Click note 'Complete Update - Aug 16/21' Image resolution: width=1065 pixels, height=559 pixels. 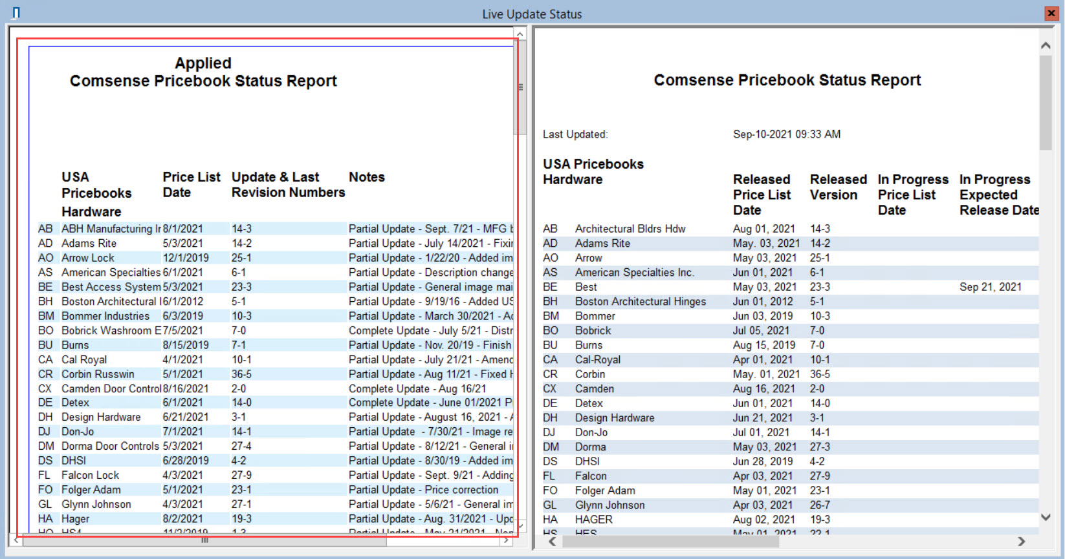pyautogui.click(x=417, y=389)
